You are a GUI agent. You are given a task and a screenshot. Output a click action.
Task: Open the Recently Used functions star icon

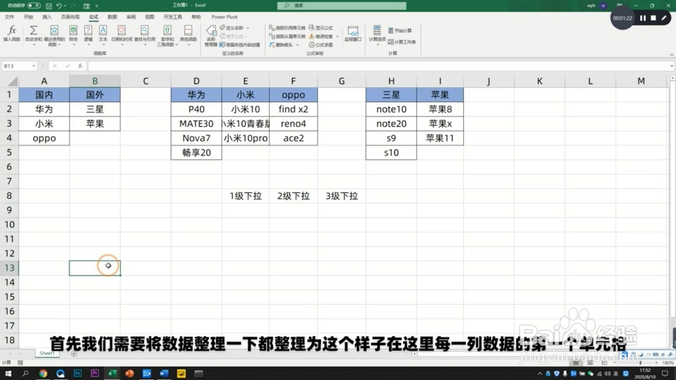point(54,31)
